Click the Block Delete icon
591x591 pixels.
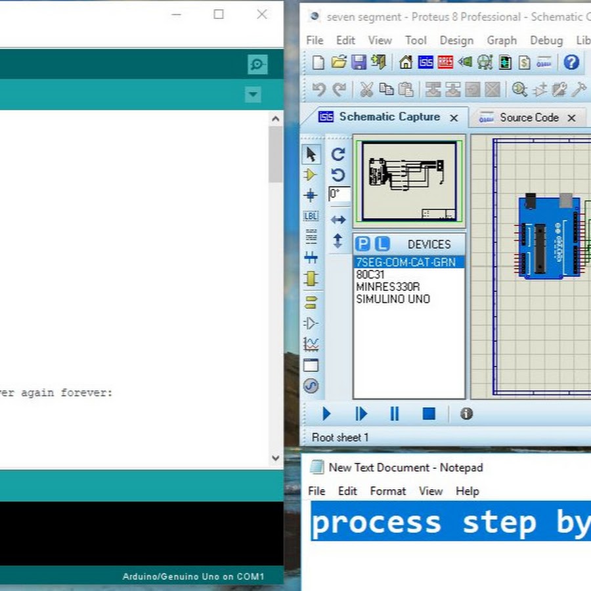coord(492,90)
